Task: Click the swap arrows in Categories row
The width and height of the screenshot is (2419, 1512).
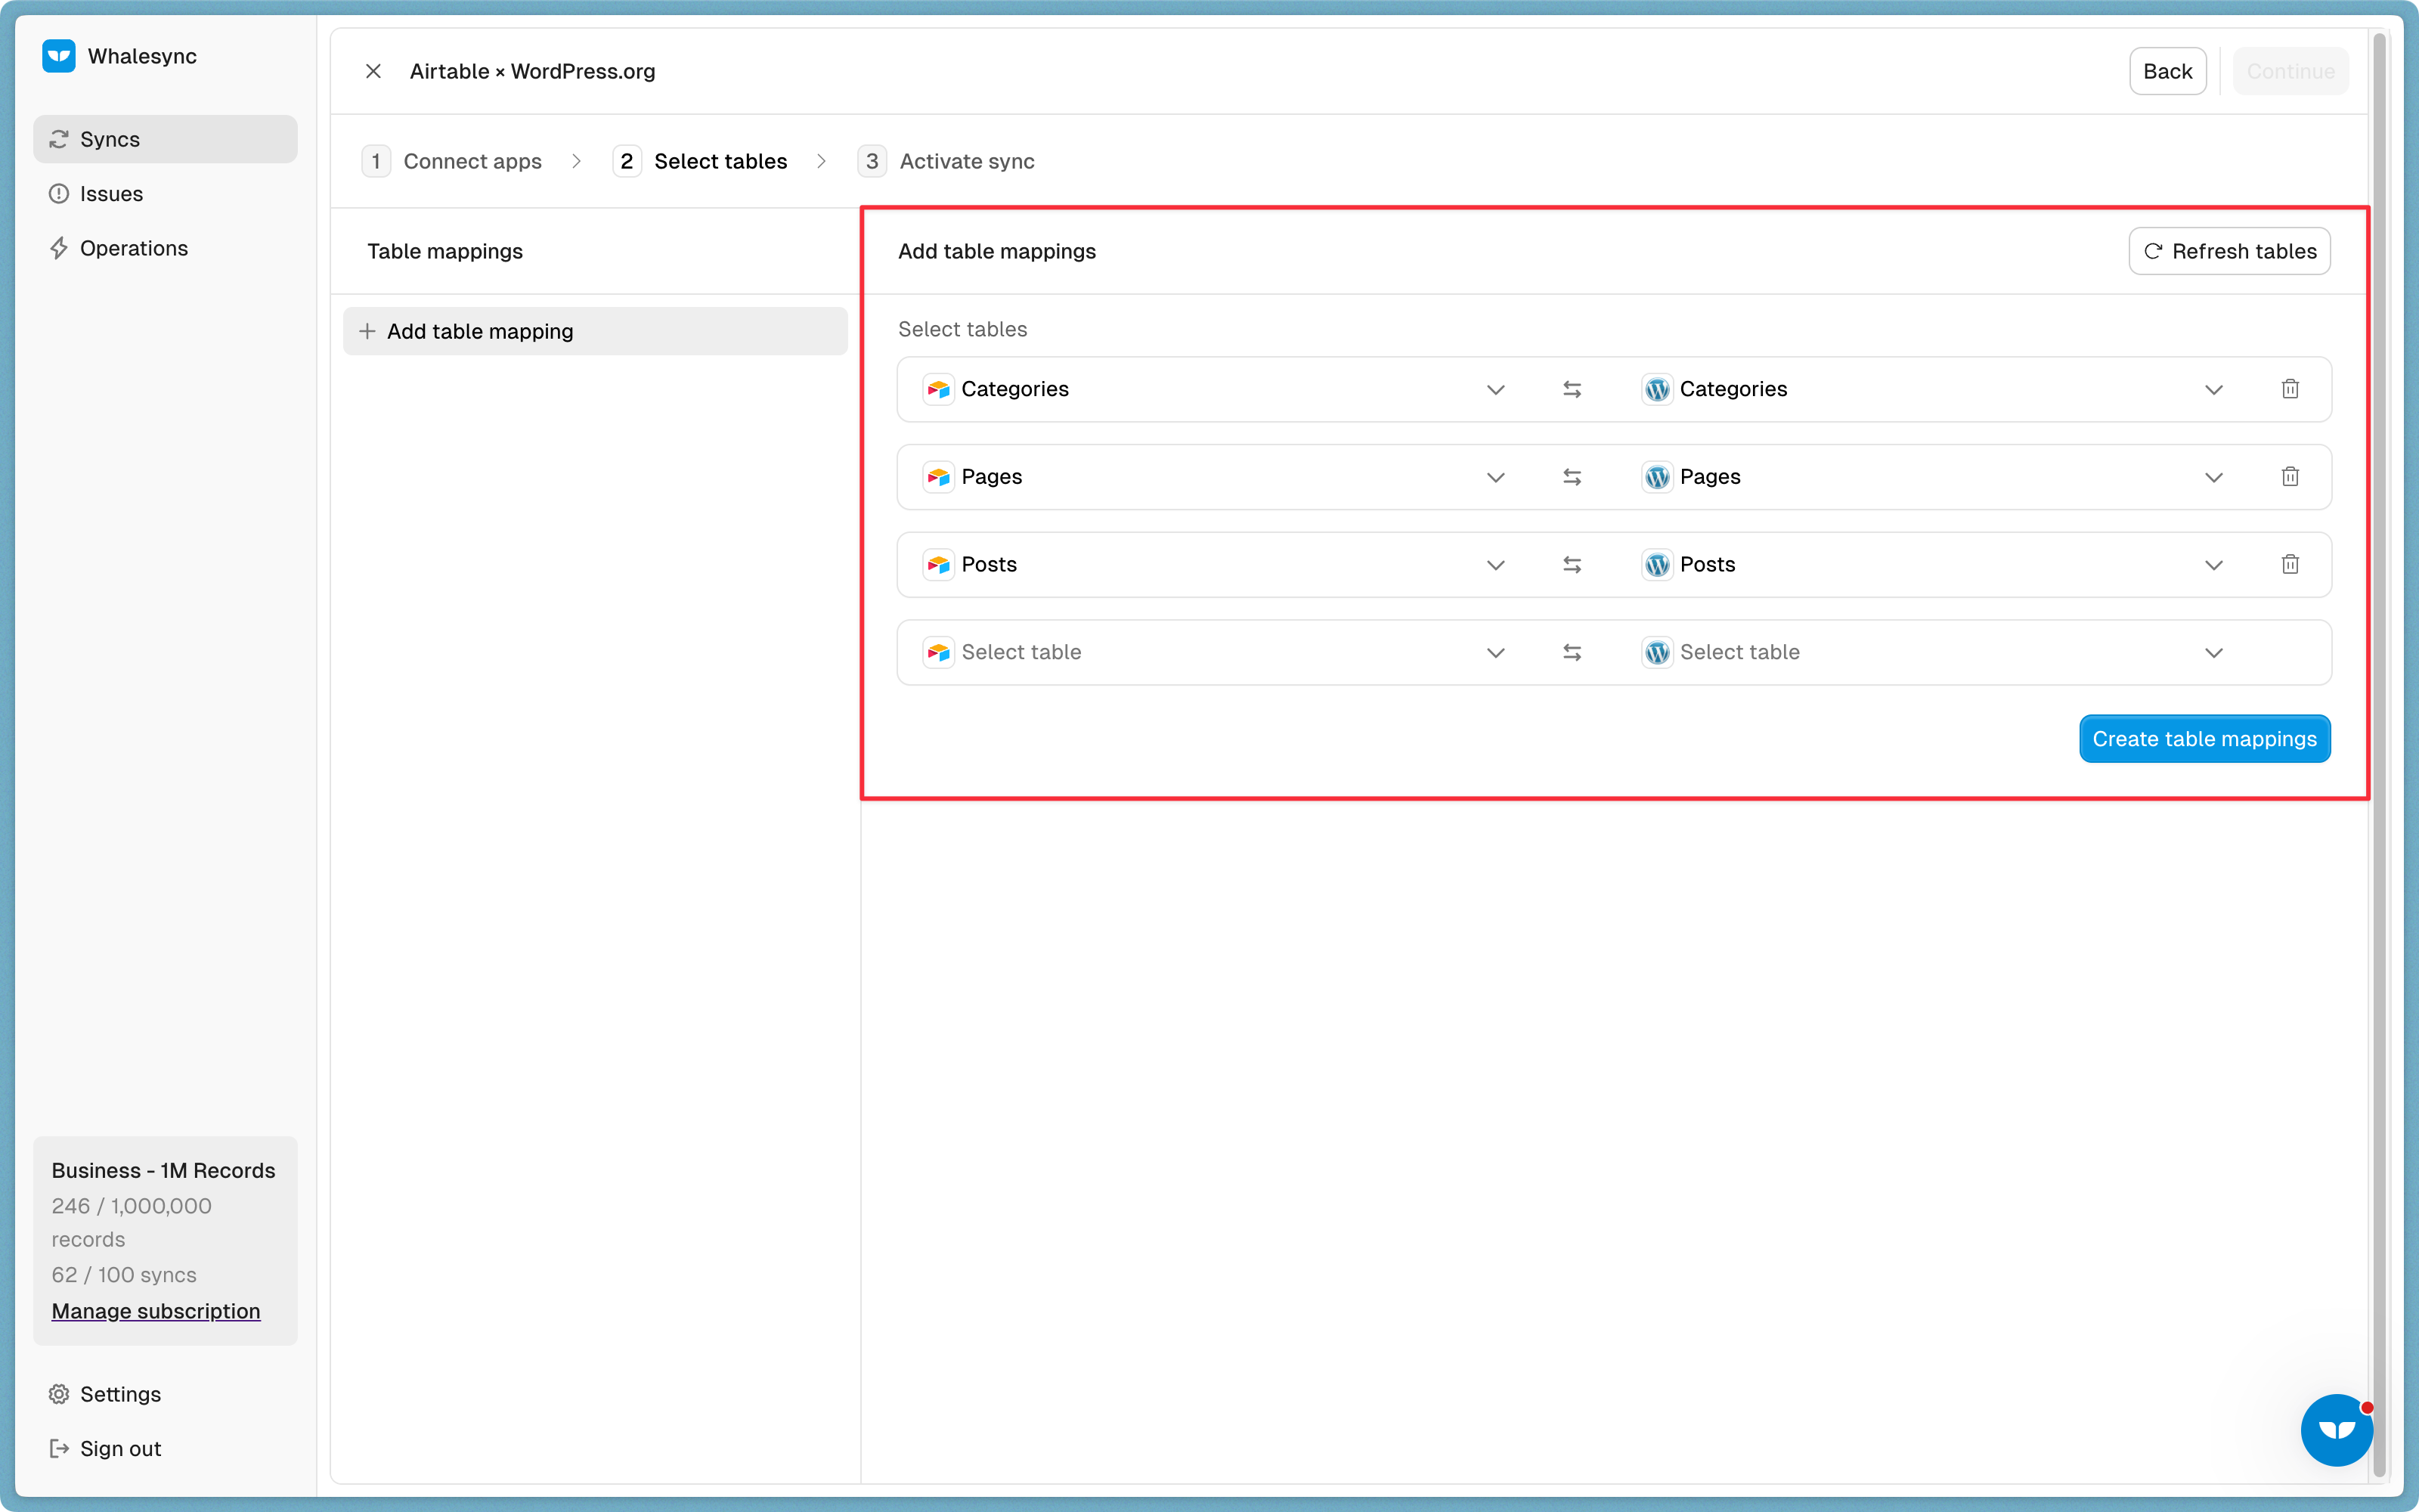Action: [x=1572, y=389]
